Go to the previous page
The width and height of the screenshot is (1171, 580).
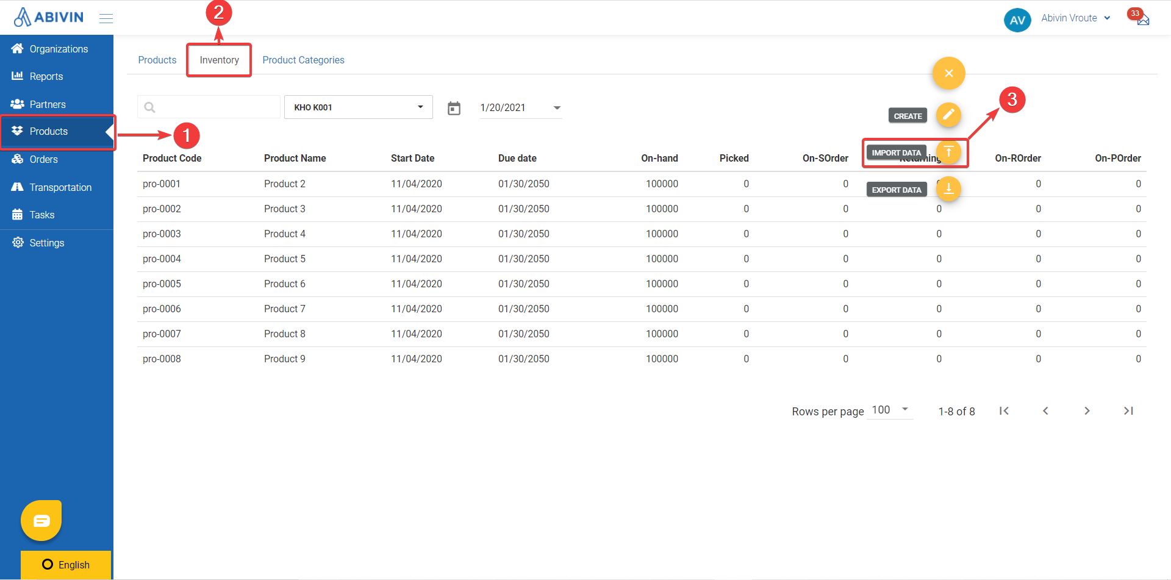1045,411
